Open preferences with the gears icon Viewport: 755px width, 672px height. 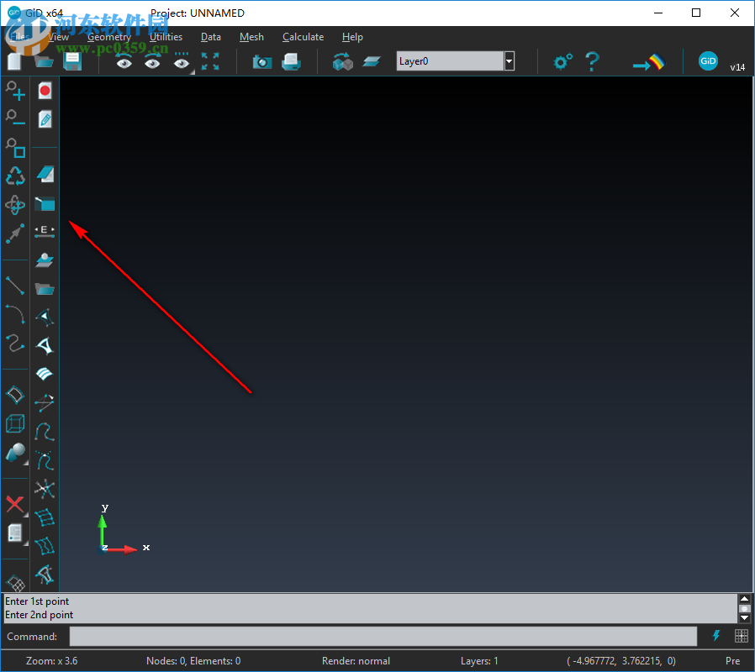coord(562,61)
